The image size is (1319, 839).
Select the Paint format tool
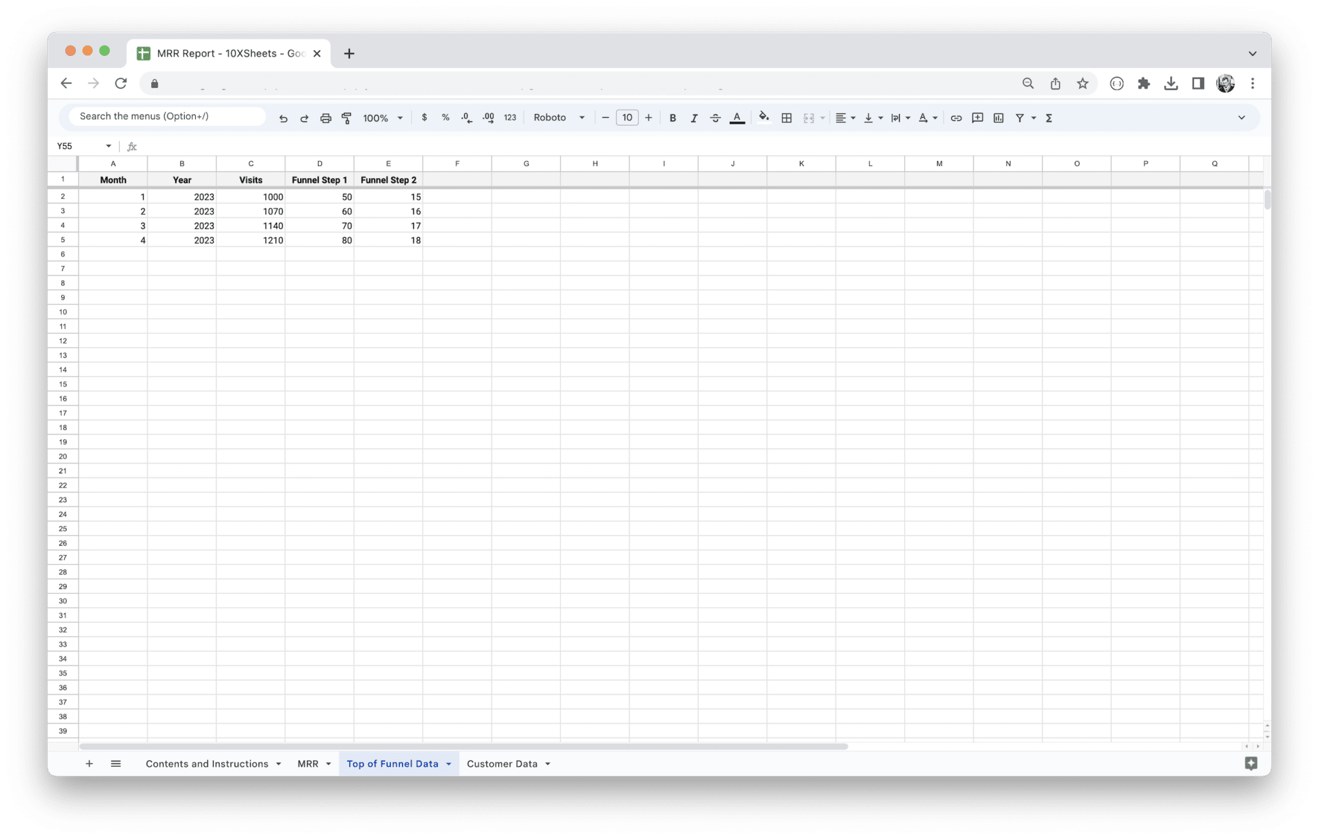pos(346,118)
